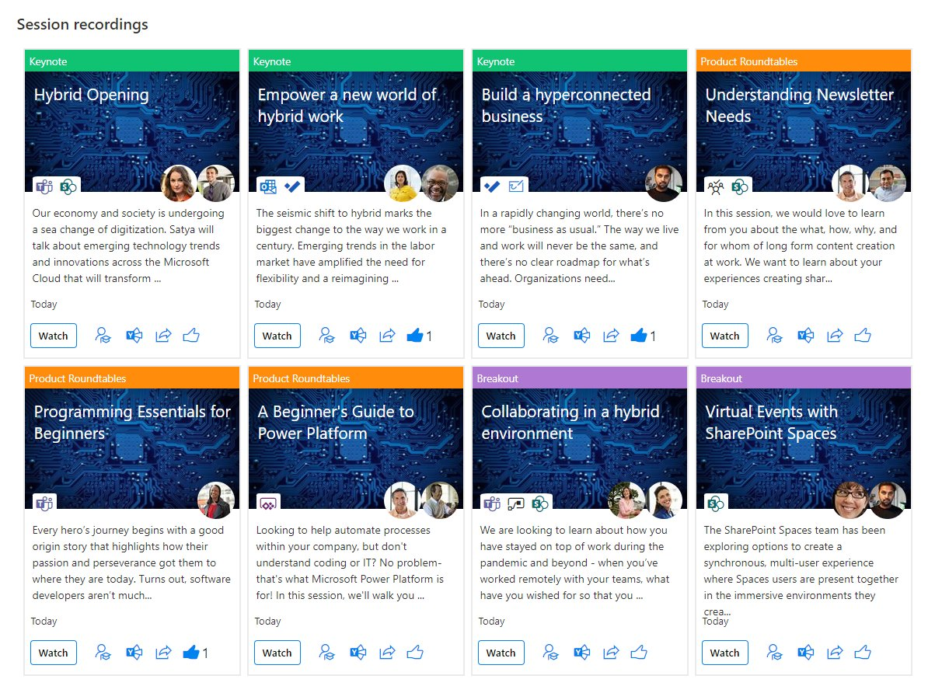Screen dimensions: 942x700
Task: Click person icon on Build a hyperconnected card
Action: (551, 336)
